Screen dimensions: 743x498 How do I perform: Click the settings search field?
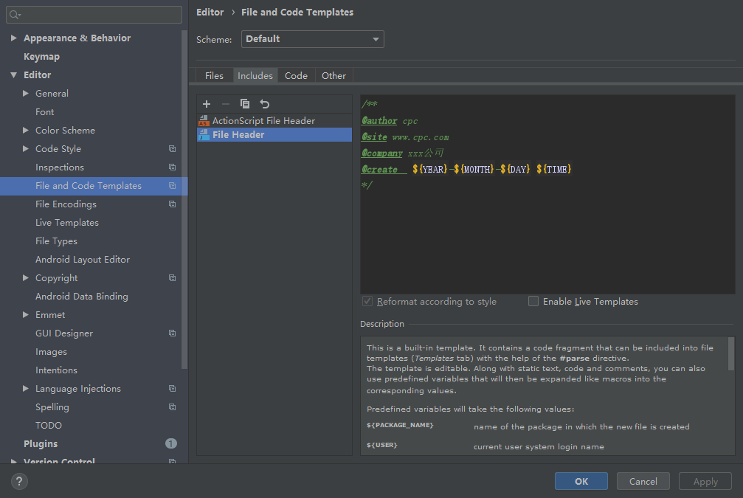[94, 15]
